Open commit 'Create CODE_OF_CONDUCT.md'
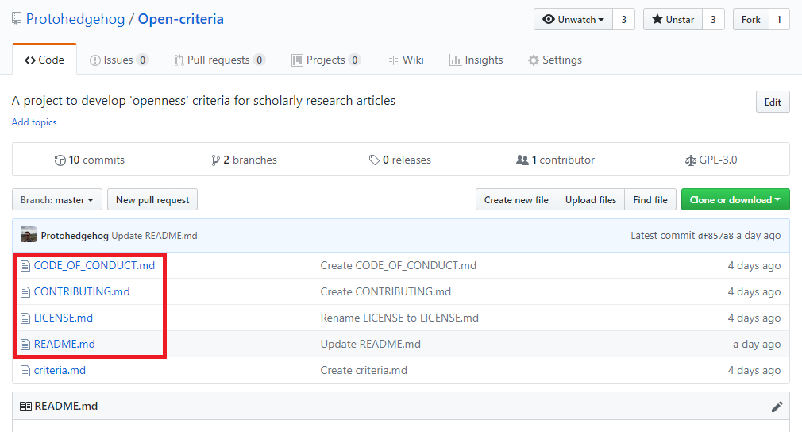This screenshot has width=802, height=432. (399, 265)
